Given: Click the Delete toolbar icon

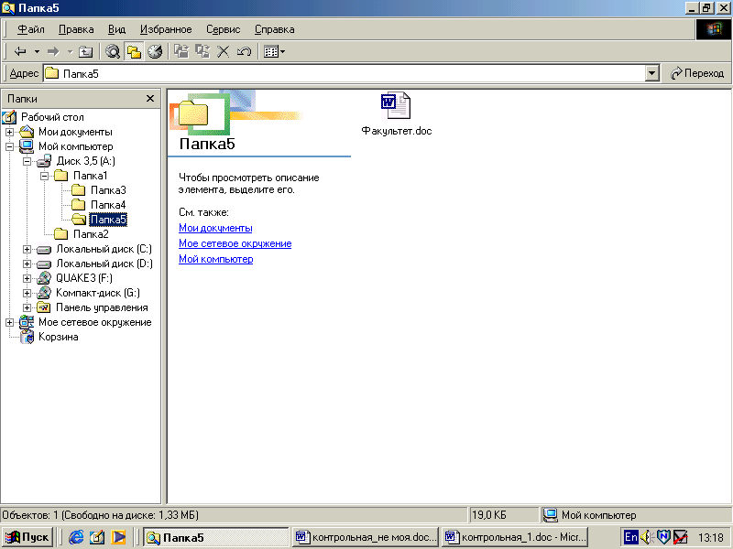Looking at the screenshot, I should 224,51.
